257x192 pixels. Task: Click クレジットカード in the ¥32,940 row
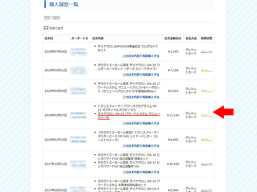click(191, 164)
